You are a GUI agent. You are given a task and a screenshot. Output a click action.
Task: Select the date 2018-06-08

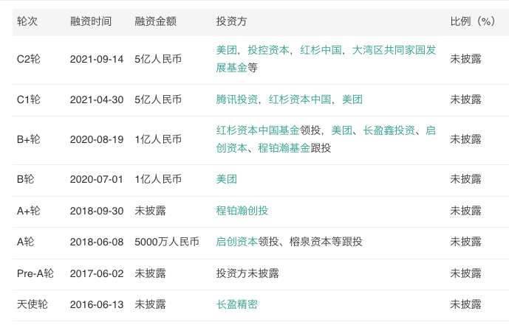pos(97,242)
